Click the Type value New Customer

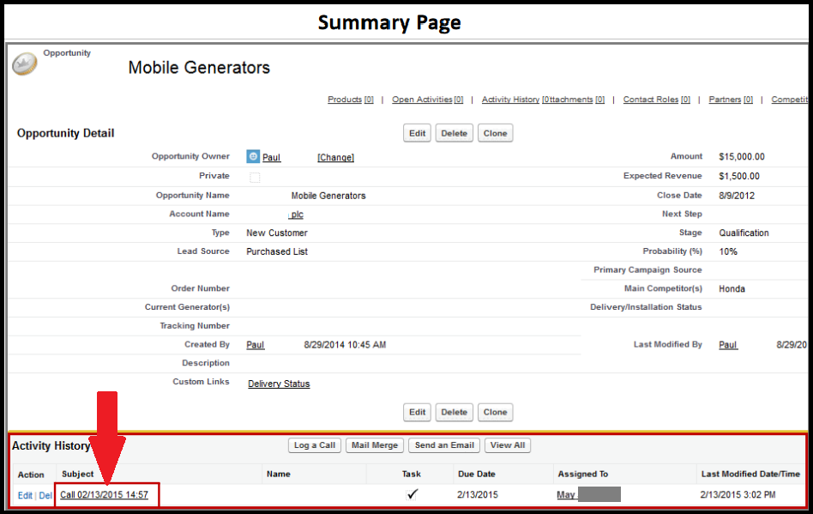pyautogui.click(x=277, y=233)
